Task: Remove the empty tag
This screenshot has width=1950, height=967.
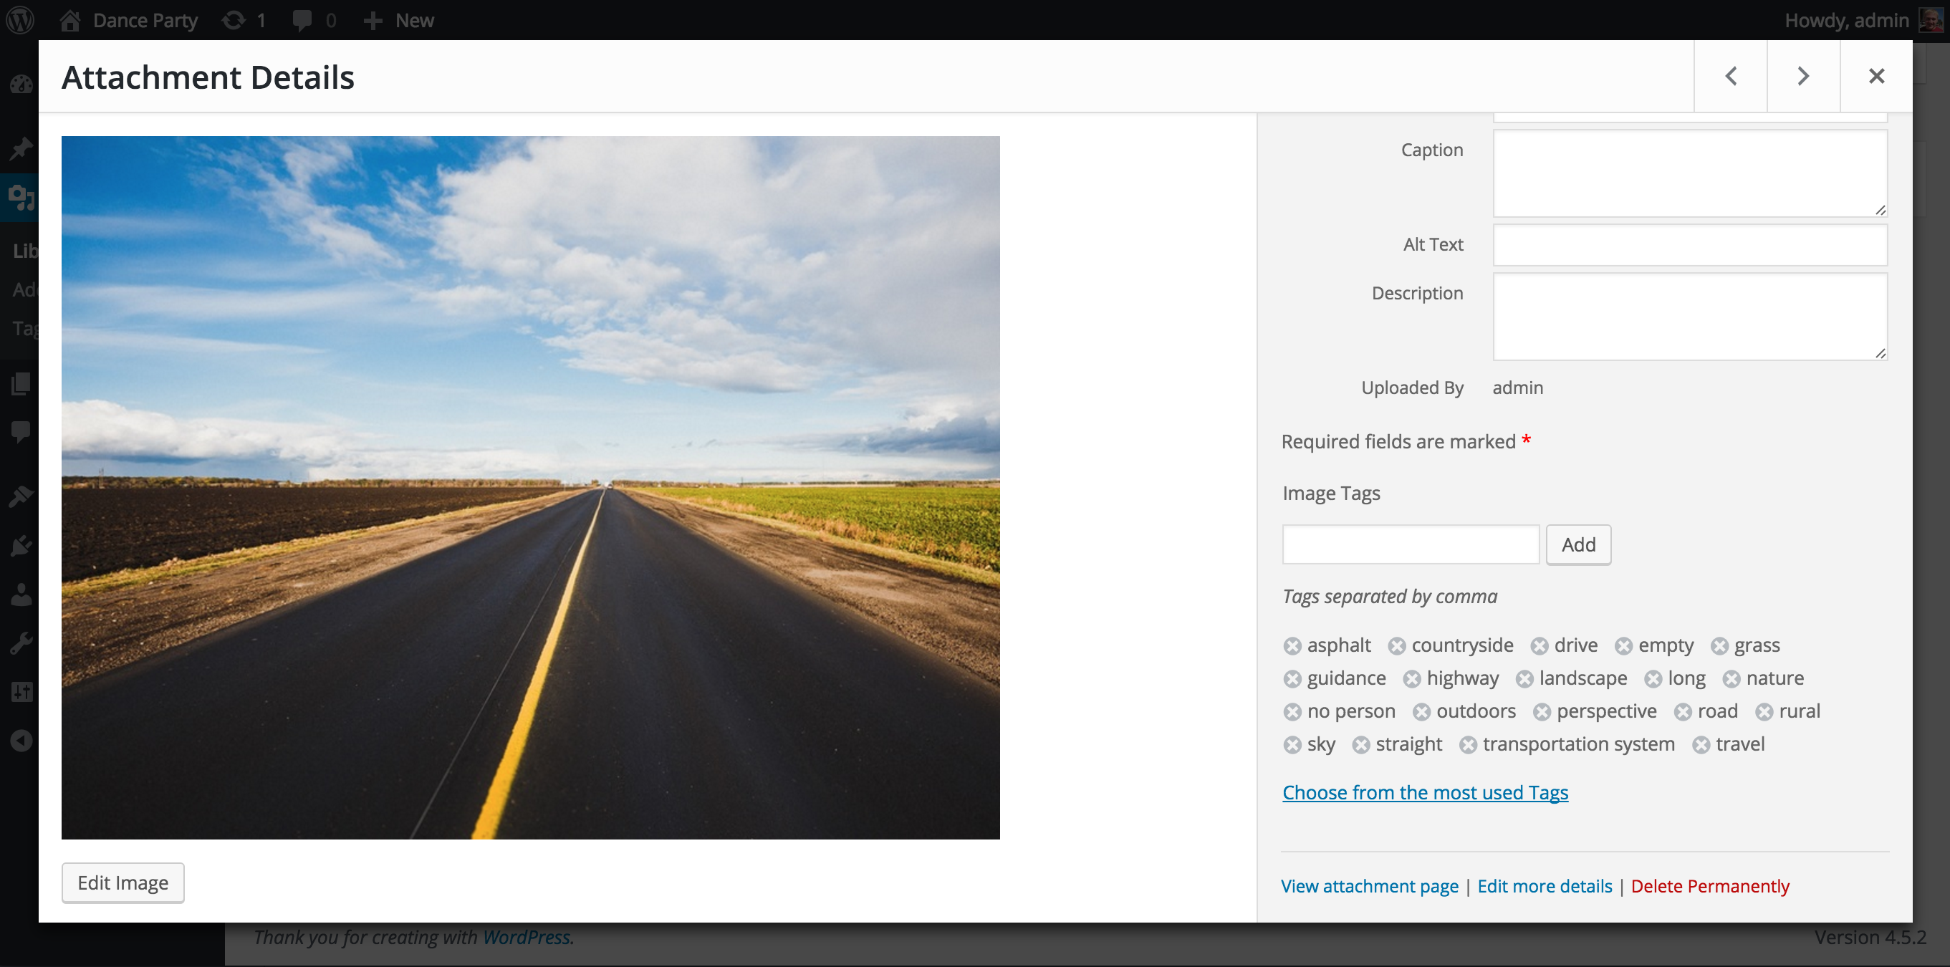Action: [x=1623, y=646]
